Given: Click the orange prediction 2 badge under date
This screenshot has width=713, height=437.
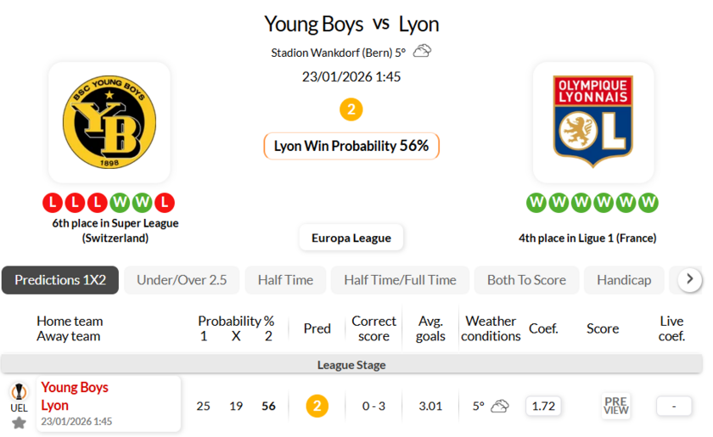Looking at the screenshot, I should [351, 109].
